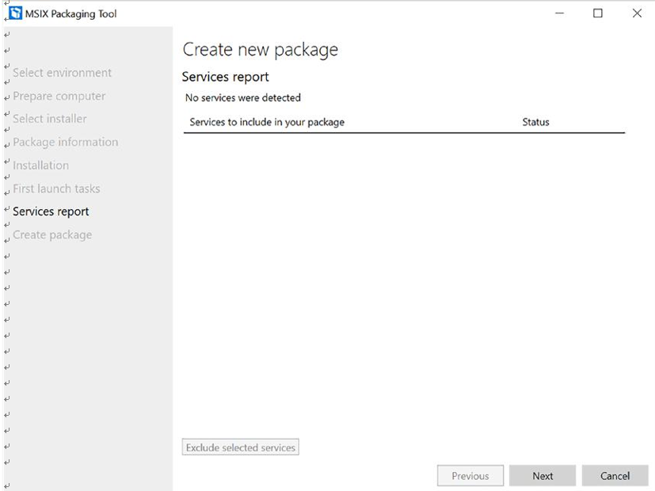Click the MSIX Packaging Tool app icon
This screenshot has height=491, width=655.
click(16, 13)
